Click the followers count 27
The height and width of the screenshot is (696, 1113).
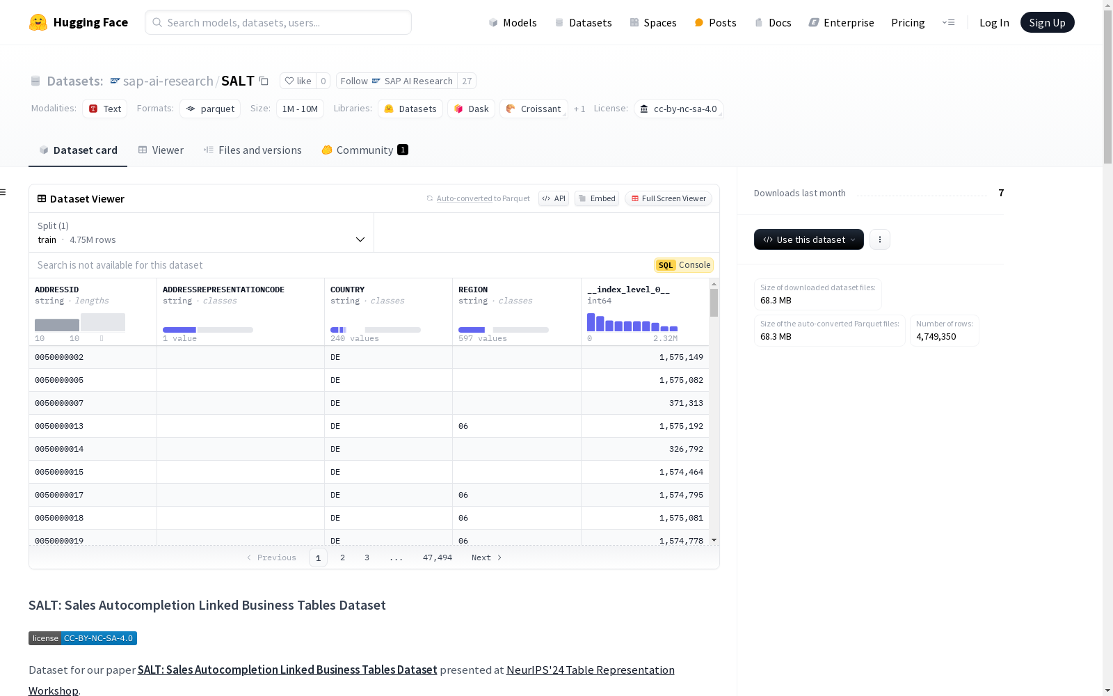467,81
